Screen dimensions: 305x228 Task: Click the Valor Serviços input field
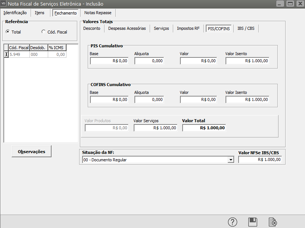[x=155, y=128]
